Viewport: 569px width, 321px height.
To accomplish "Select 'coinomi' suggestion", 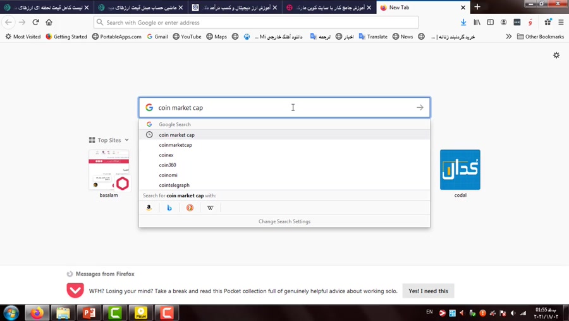I will pyautogui.click(x=284, y=175).
